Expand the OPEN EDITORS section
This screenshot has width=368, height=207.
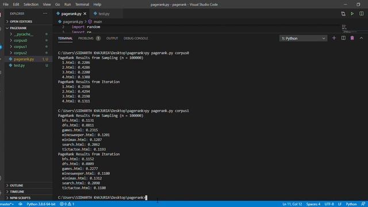[x=28, y=22]
